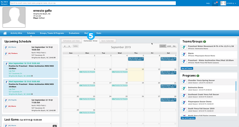Switch to Schedule List View tab
The image size is (239, 127).
click(x=71, y=41)
